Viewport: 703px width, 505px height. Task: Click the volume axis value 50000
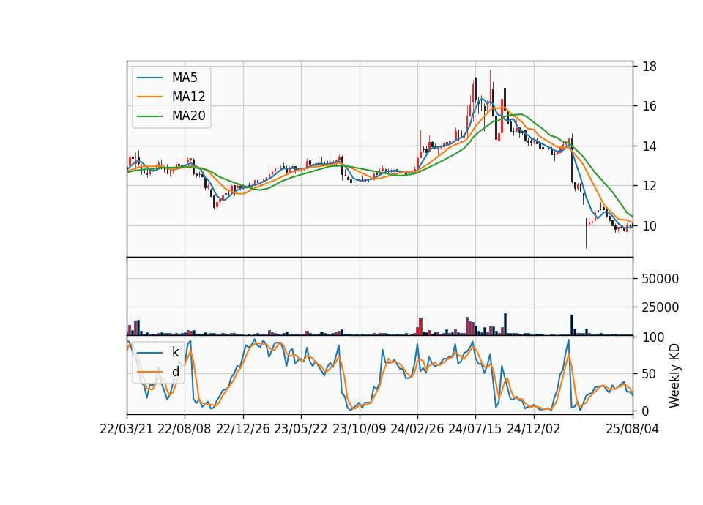661,279
